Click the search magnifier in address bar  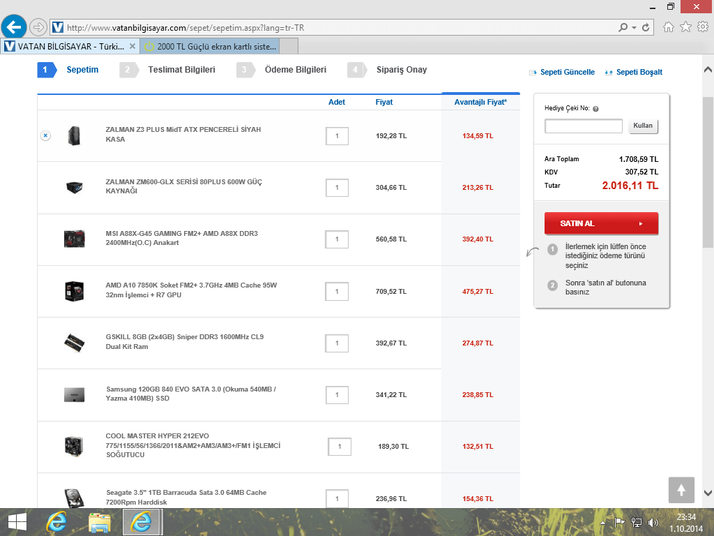point(623,27)
